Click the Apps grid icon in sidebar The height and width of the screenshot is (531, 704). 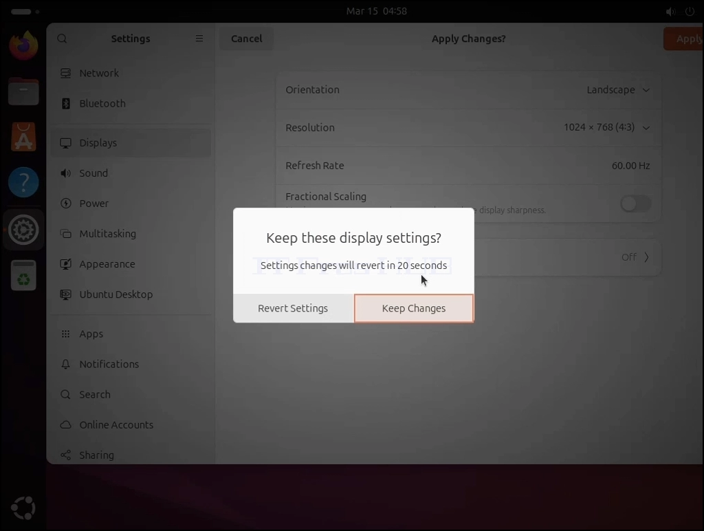65,334
